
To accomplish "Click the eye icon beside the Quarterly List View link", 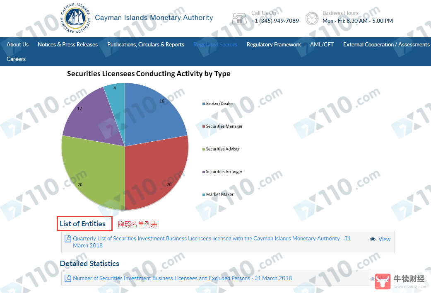I will (373, 240).
